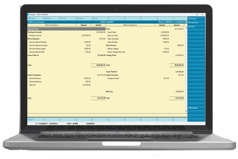The height and width of the screenshot is (159, 238).
Task: Open the V:Preview option
Action: [52, 18]
